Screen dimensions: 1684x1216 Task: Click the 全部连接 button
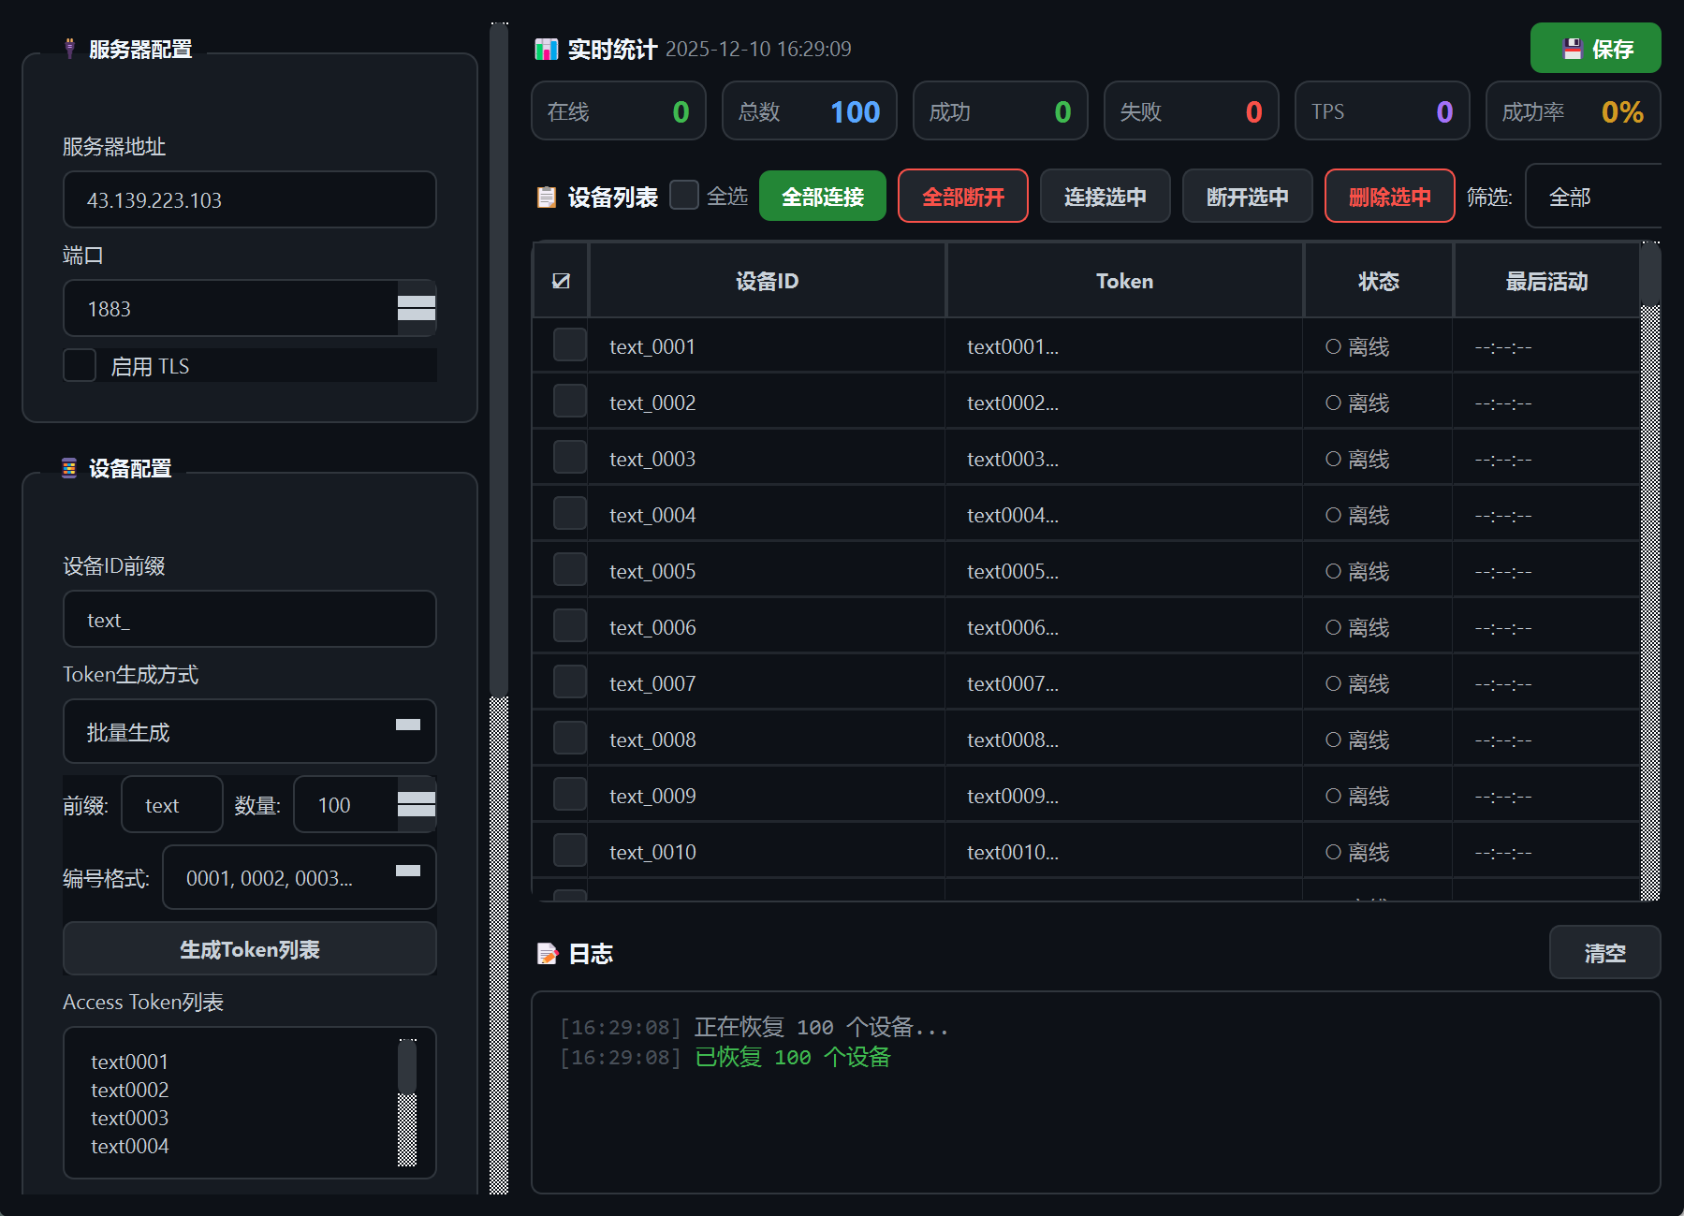point(822,196)
